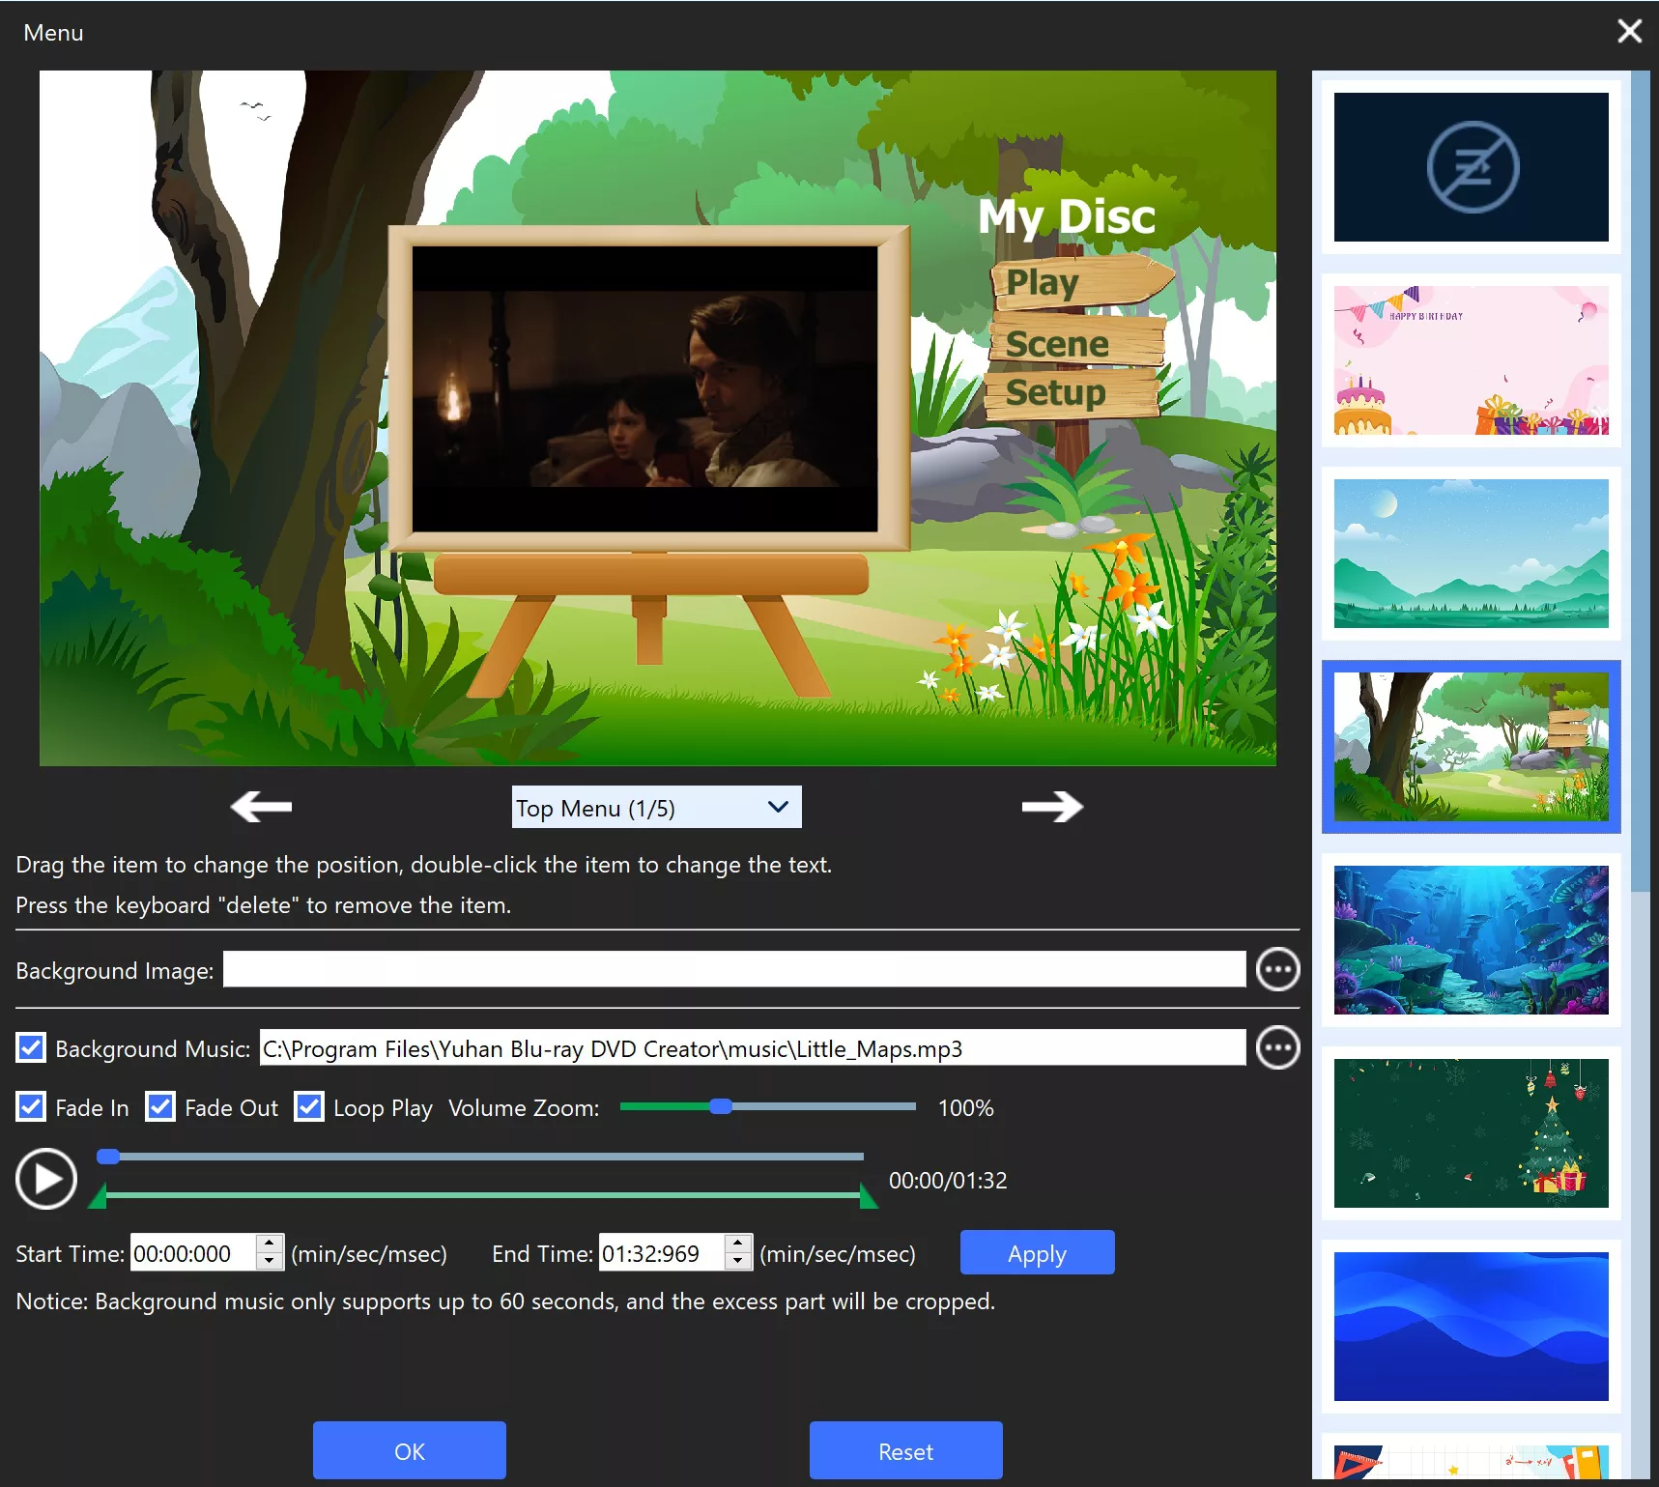
Task: Click Apply to set music time range
Action: point(1037,1253)
